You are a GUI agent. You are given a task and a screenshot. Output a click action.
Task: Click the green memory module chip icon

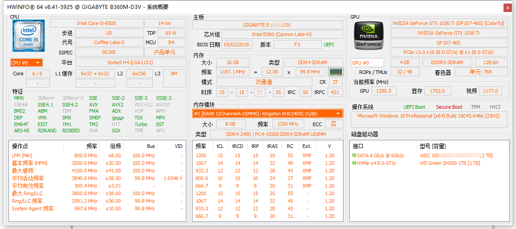335,72
